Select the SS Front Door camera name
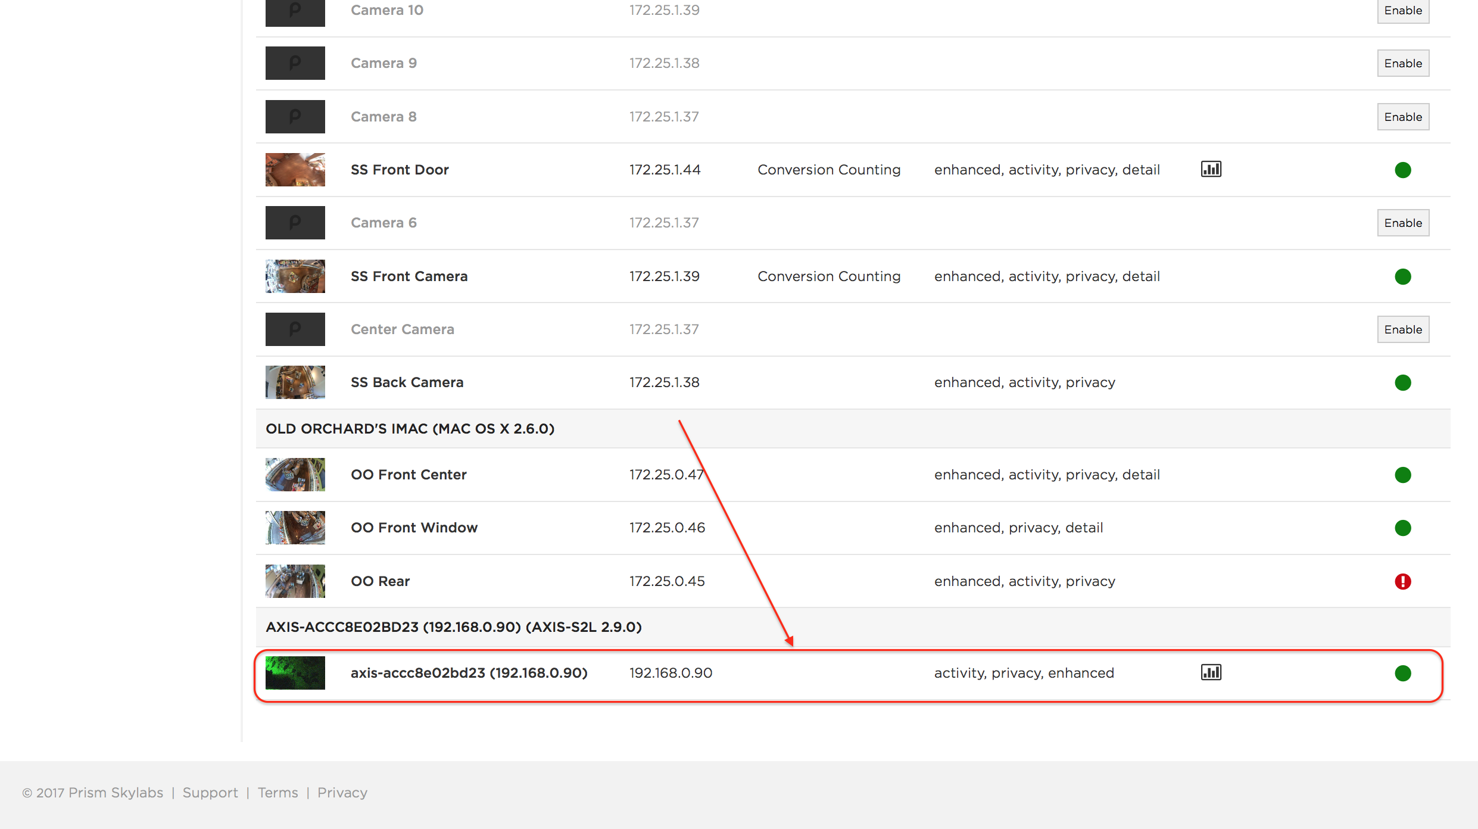Viewport: 1478px width, 829px height. click(400, 170)
